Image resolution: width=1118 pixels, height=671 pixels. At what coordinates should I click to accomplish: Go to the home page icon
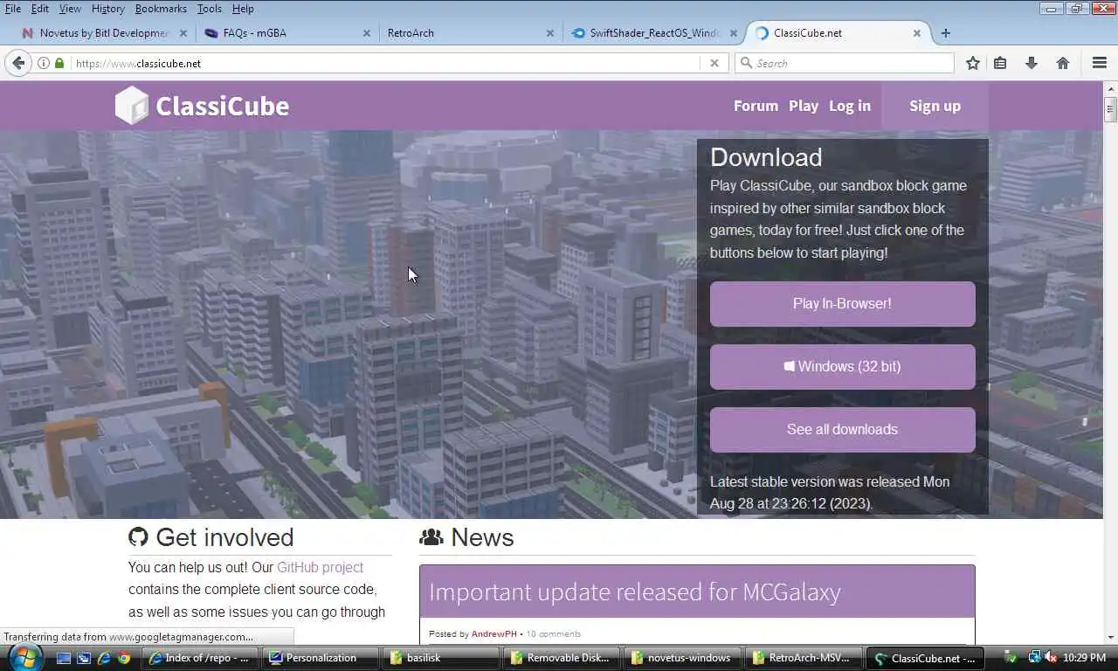click(1063, 63)
